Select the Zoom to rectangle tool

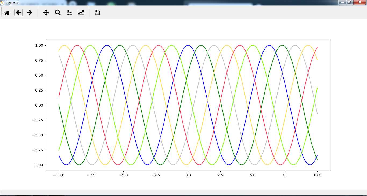tap(58, 13)
